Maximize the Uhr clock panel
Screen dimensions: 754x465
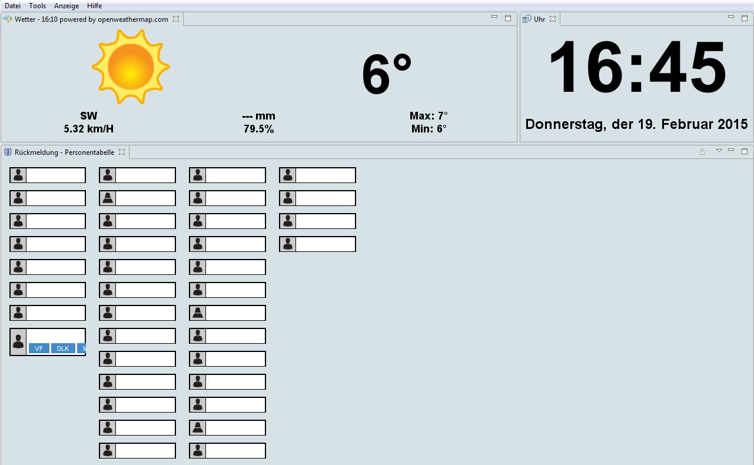click(745, 18)
